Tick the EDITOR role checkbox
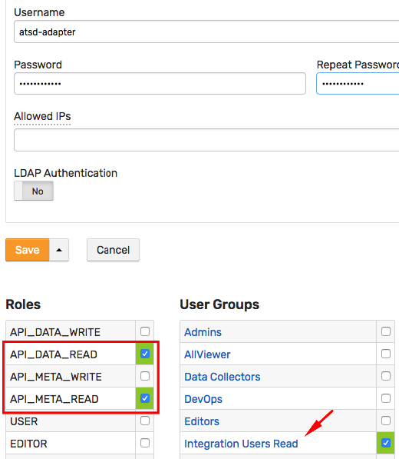This screenshot has height=459, width=399. tap(145, 443)
